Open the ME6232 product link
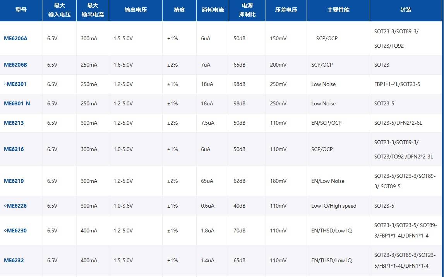The height and width of the screenshot is (277, 444). (x=14, y=260)
